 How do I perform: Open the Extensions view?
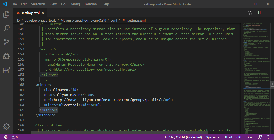tap(6, 70)
